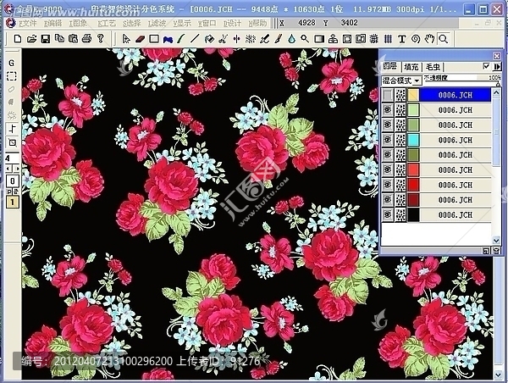The image size is (508, 383).
Task: Hide the medium green layer
Action: pos(387,125)
